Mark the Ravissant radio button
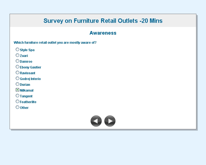The width and height of the screenshot is (206, 165). coord(17,73)
